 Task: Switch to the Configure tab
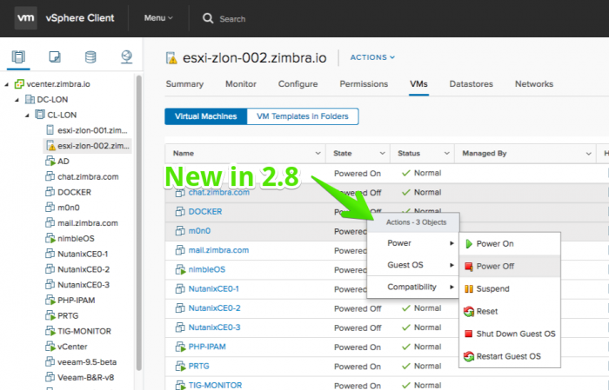point(298,84)
